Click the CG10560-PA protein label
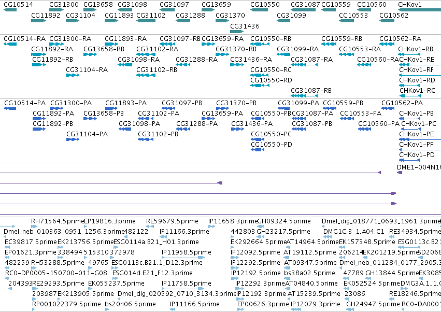This screenshot has width=441, height=312. [379, 124]
